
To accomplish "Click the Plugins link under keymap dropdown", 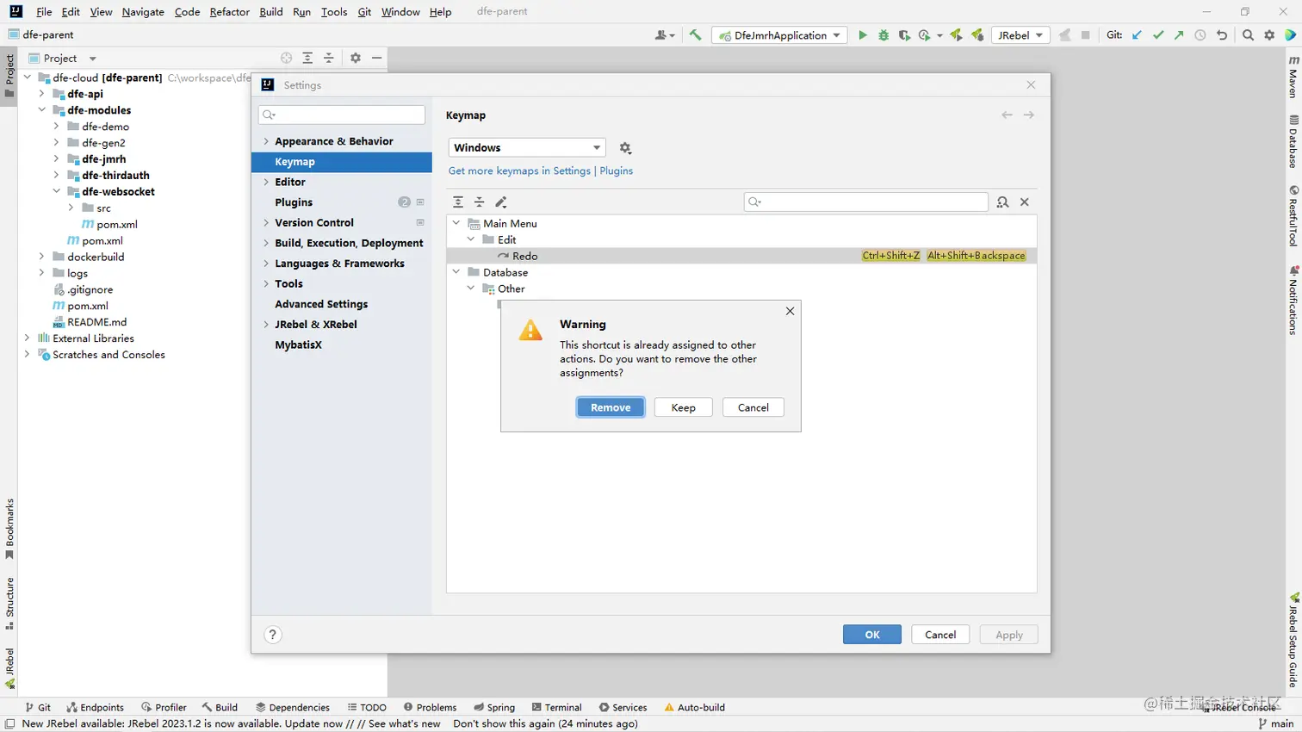I will [617, 171].
